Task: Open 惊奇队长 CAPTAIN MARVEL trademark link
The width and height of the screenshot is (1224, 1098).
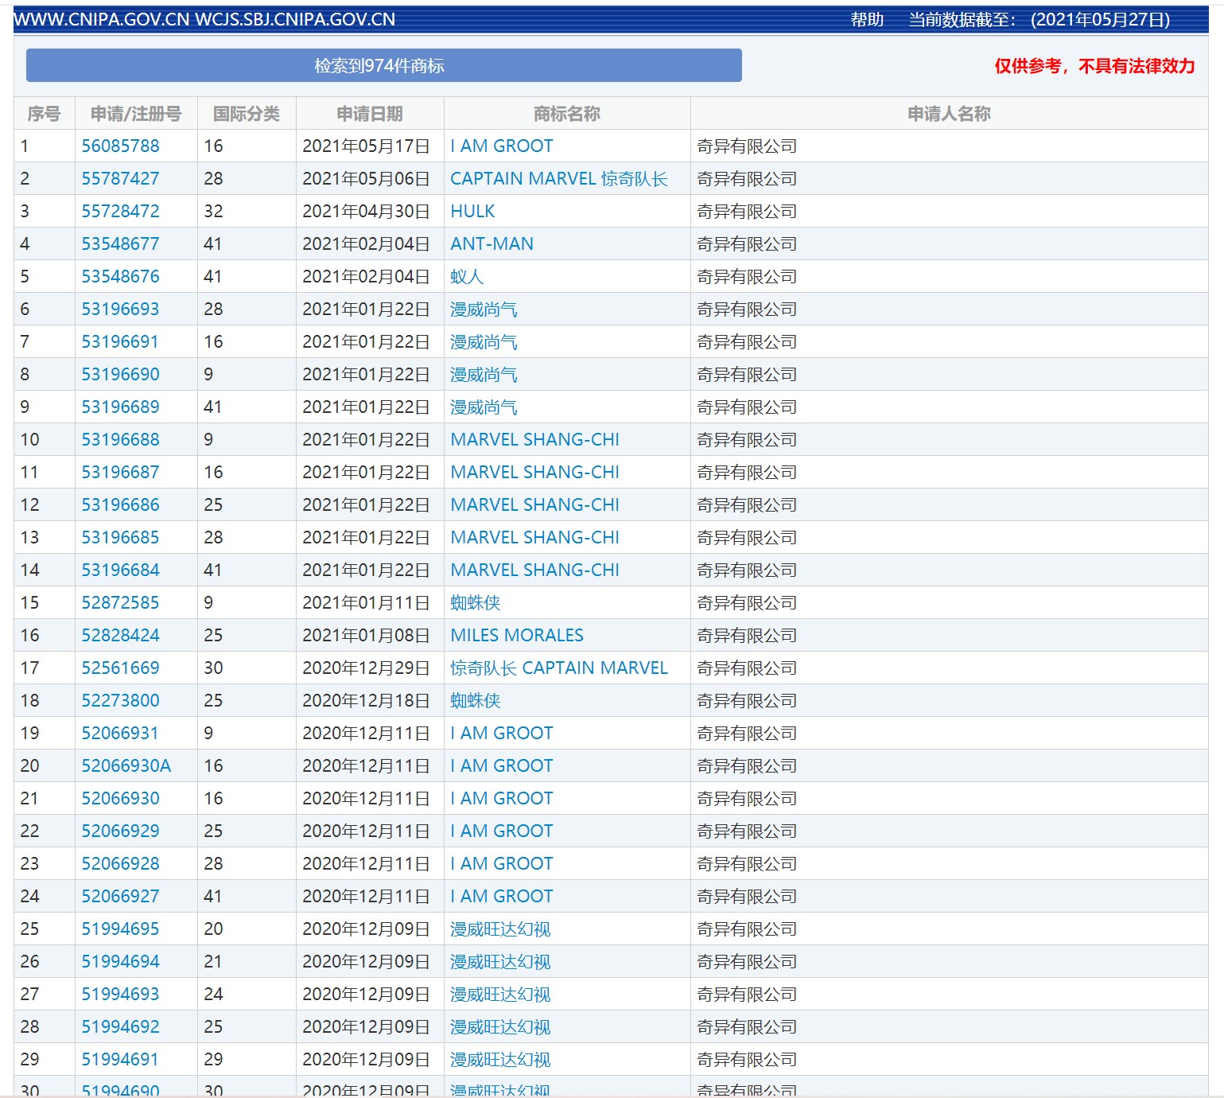Action: pos(558,668)
